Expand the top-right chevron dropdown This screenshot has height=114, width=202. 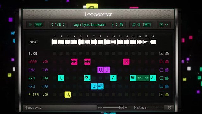[x=166, y=25]
